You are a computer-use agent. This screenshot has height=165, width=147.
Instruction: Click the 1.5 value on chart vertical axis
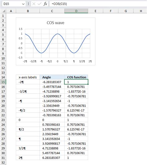[20, 29]
